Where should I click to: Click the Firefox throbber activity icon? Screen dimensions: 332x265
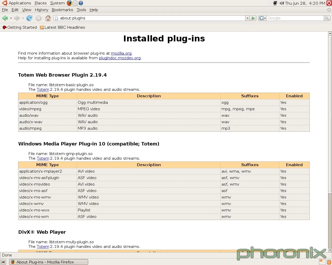(329, 10)
